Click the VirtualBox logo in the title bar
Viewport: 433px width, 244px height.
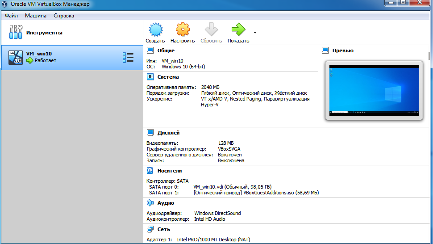5,4
